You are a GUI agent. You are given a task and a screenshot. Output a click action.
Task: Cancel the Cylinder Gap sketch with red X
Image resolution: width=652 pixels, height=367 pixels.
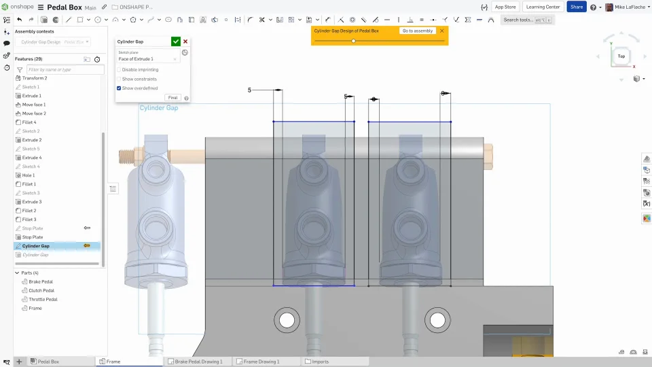(x=185, y=41)
